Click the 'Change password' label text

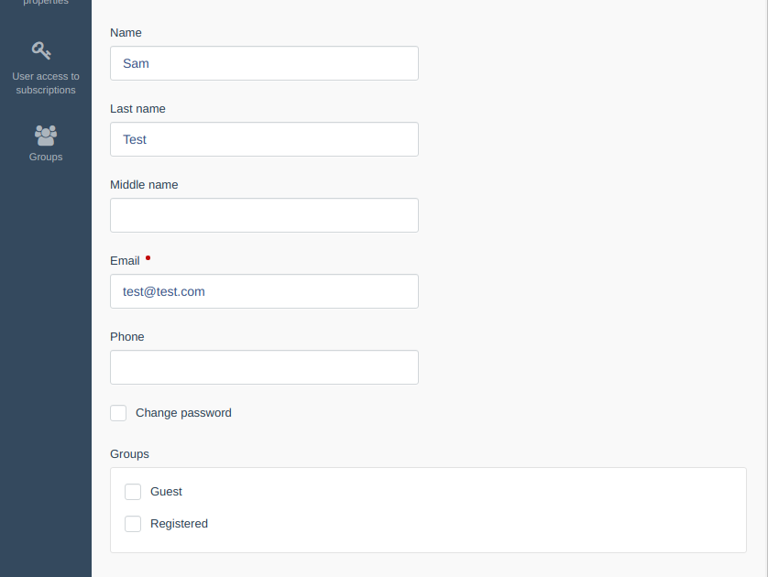183,413
